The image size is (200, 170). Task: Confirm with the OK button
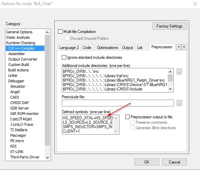(x=147, y=162)
